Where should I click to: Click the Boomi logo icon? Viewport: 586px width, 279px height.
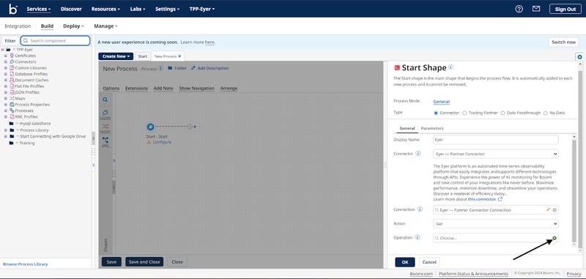(13, 9)
